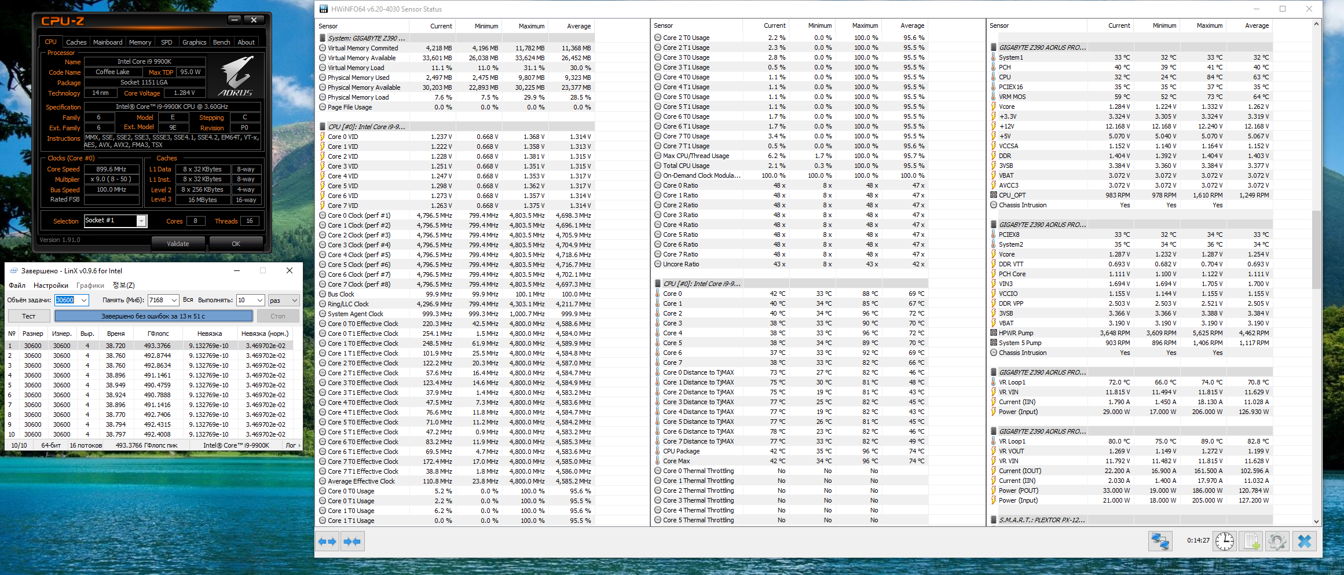1344x575 pixels.
Task: Click the HPWR Pump fan icon
Action: click(994, 333)
